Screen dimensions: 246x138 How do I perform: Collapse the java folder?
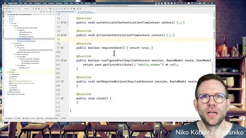(x=12, y=25)
